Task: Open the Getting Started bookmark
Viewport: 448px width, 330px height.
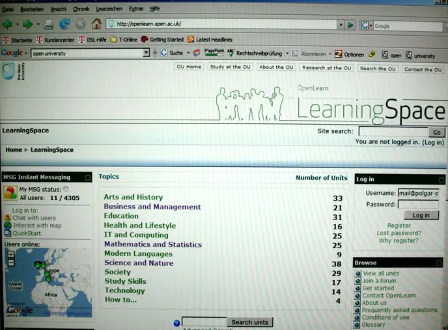Action: (x=162, y=40)
